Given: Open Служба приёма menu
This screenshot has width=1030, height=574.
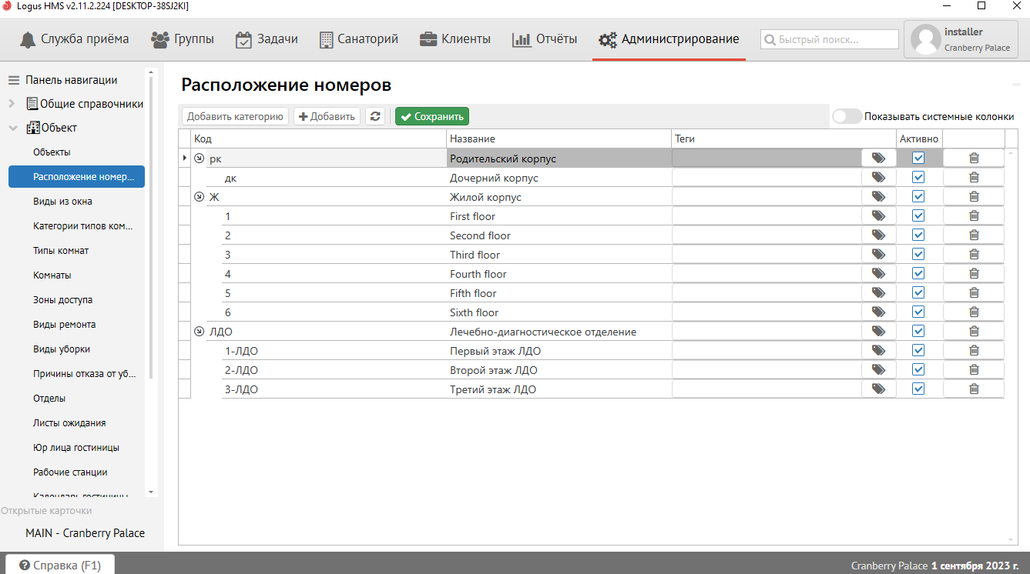Looking at the screenshot, I should [75, 39].
